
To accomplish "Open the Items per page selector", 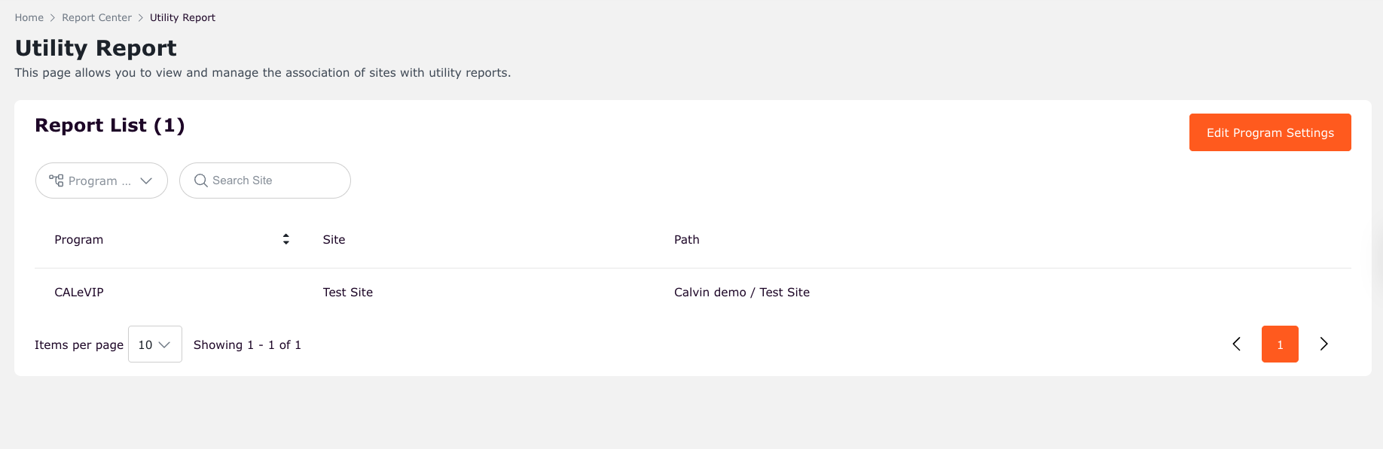I will coord(154,344).
